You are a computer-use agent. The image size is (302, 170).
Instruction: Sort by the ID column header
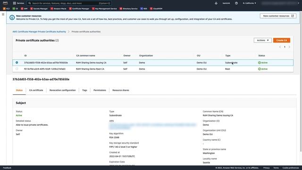25,56
